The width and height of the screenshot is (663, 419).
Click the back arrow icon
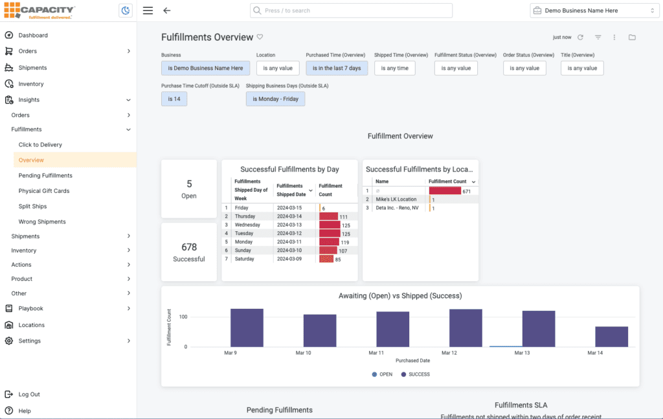pos(167,10)
